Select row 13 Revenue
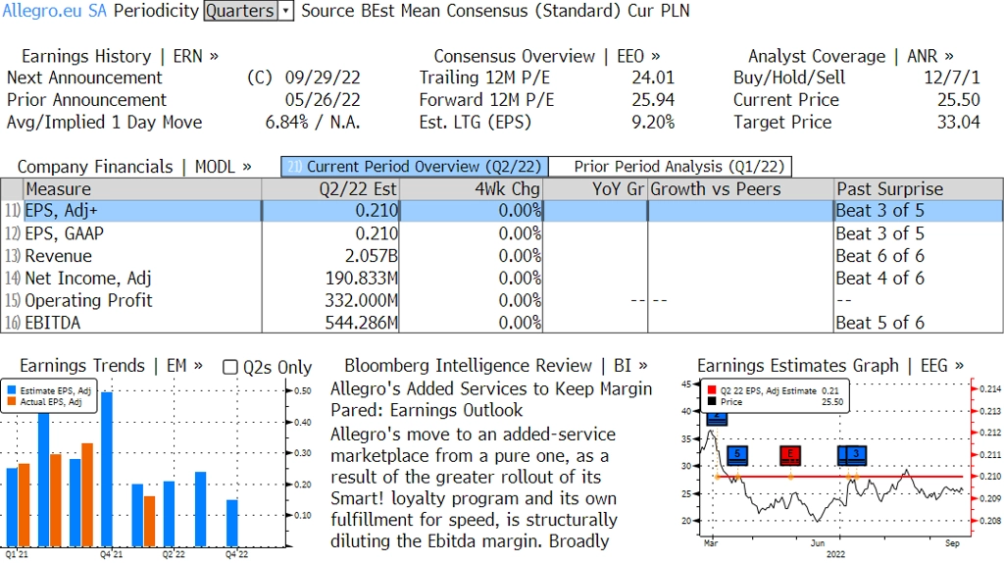The width and height of the screenshot is (1004, 563). (502, 256)
